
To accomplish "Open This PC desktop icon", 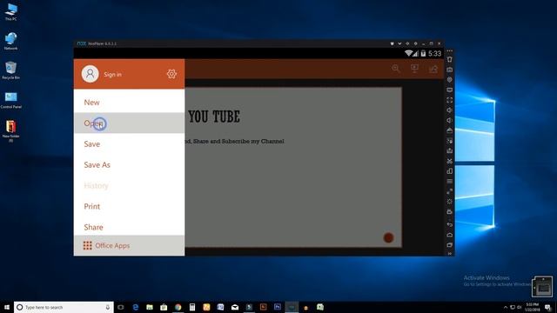I will [x=11, y=11].
